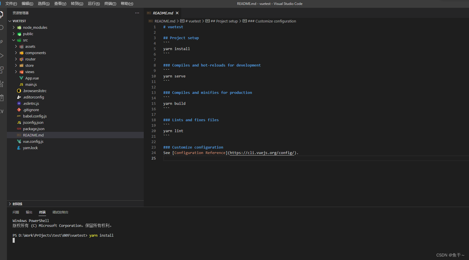The width and height of the screenshot is (469, 260).
Task: Switch to the 问题 panel tab
Action: click(x=16, y=212)
